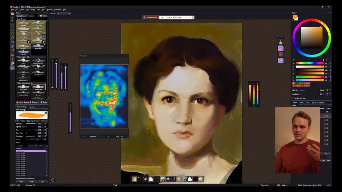Image resolution: width=342 pixels, height=192 pixels.
Task: Click the paint brush mode floating button
Action: click(x=281, y=42)
